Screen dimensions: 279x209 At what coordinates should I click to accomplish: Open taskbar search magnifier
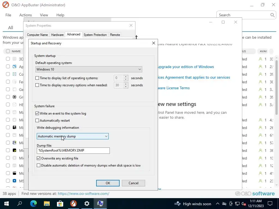[20, 204]
